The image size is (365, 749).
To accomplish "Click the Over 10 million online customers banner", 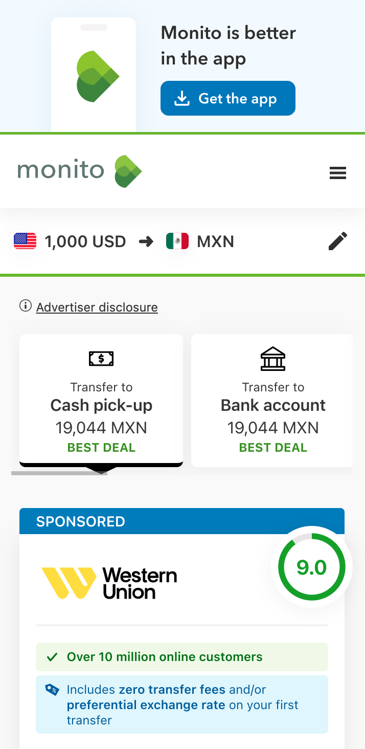I will 182,657.
